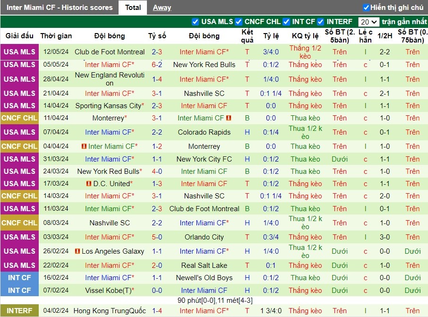Screen dimensions: 428x317
Task: Select the 1/2H column header
Action: [385, 36]
